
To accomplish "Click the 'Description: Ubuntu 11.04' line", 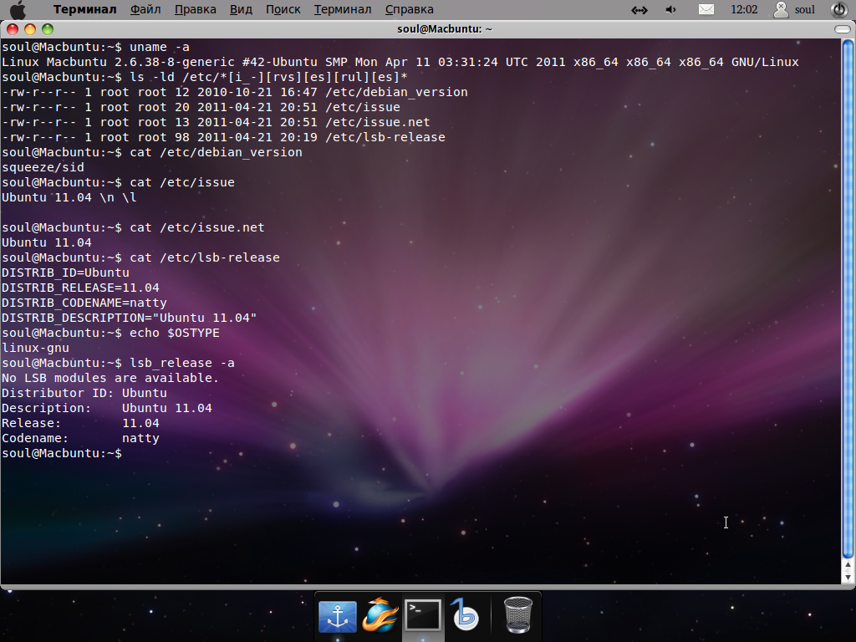I will pos(107,408).
